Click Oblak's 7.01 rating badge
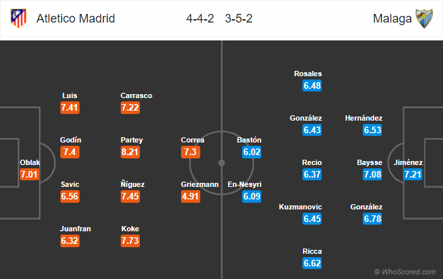The height and width of the screenshot is (279, 443). [29, 174]
